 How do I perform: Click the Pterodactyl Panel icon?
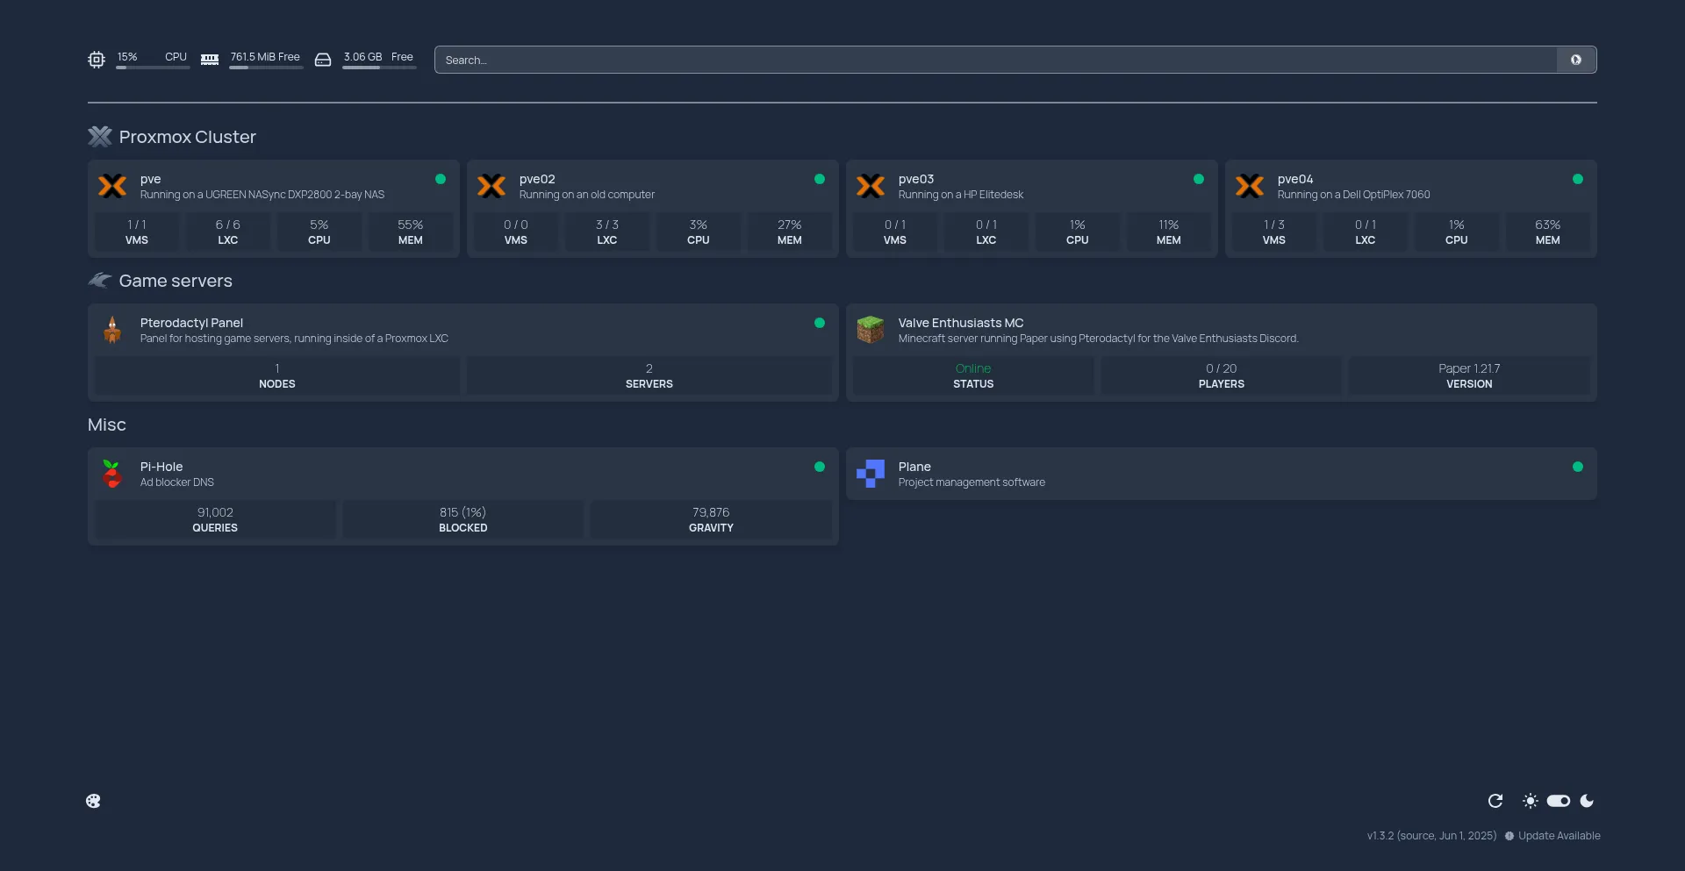pos(112,330)
